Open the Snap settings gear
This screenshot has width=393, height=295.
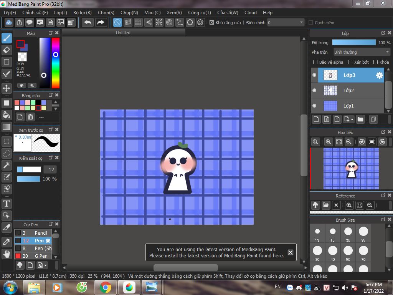[200, 23]
